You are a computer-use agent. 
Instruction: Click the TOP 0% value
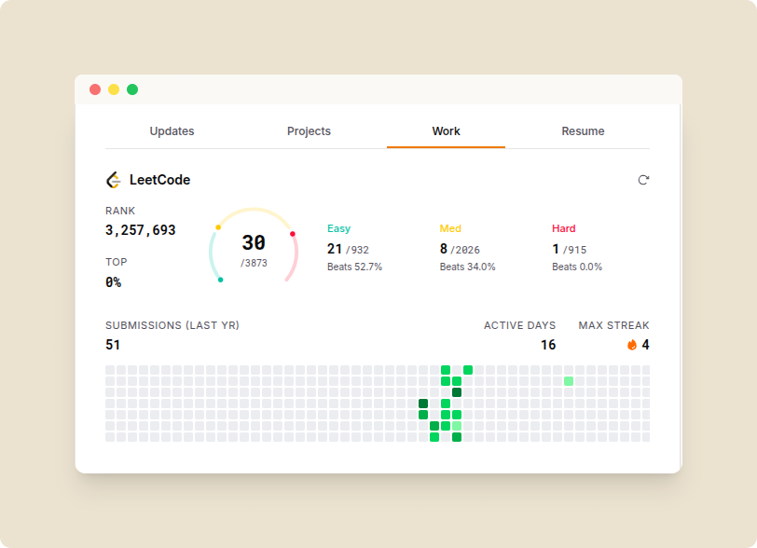click(114, 282)
